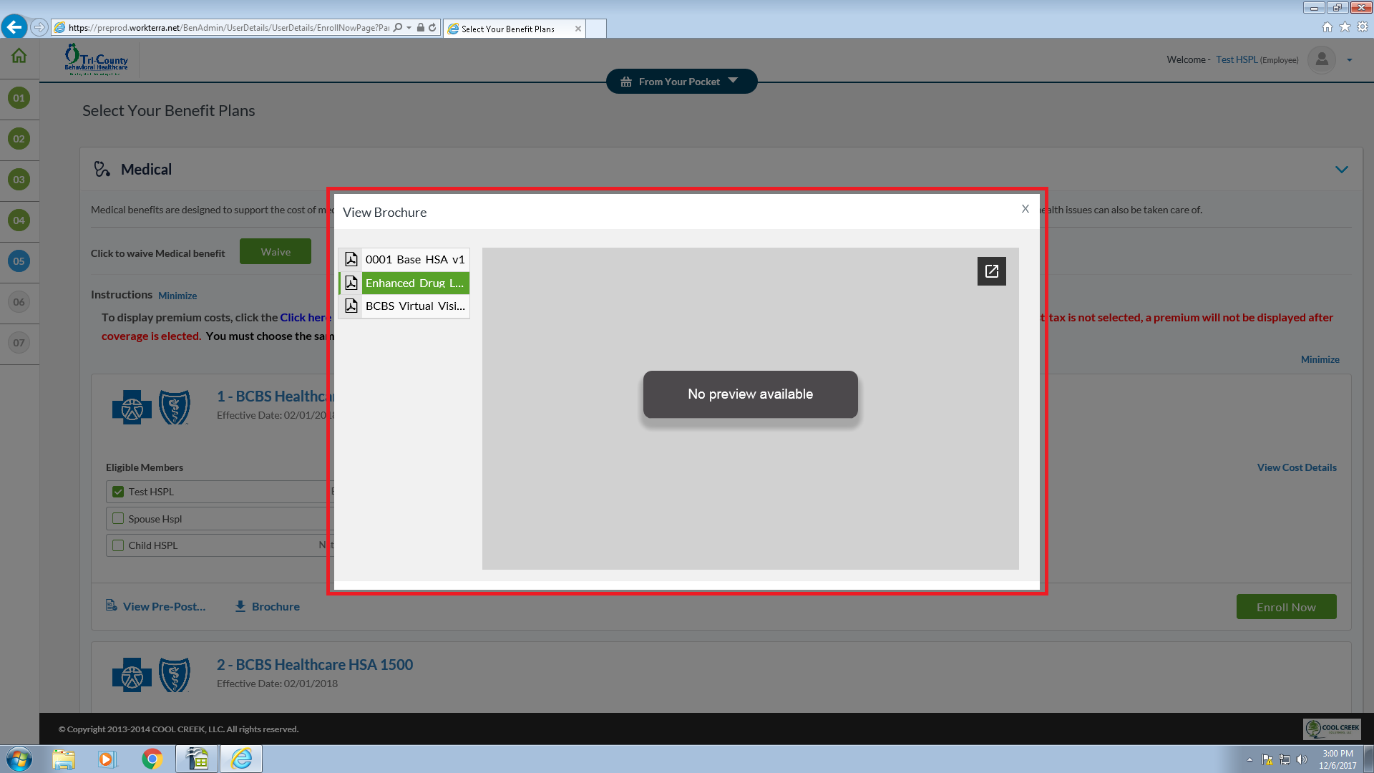Collapse the Medical section chevron
The width and height of the screenshot is (1374, 773).
click(x=1341, y=170)
